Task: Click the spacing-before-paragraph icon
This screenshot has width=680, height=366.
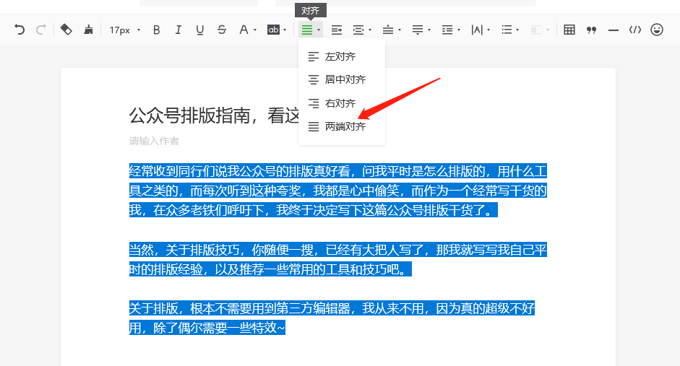Action: click(x=388, y=30)
